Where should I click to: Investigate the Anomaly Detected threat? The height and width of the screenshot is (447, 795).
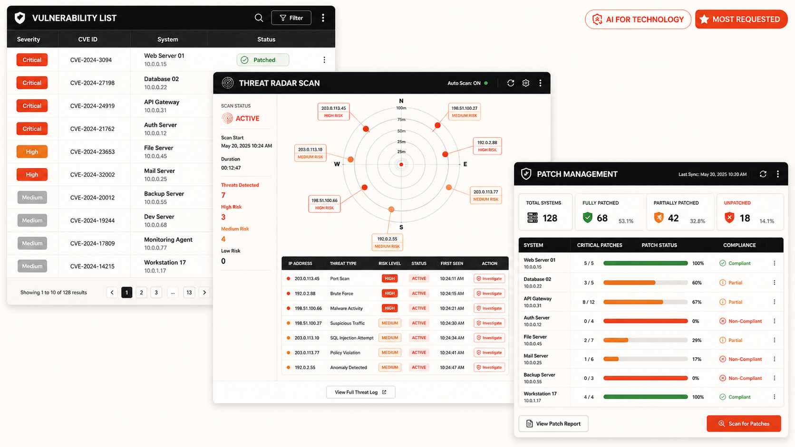489,368
